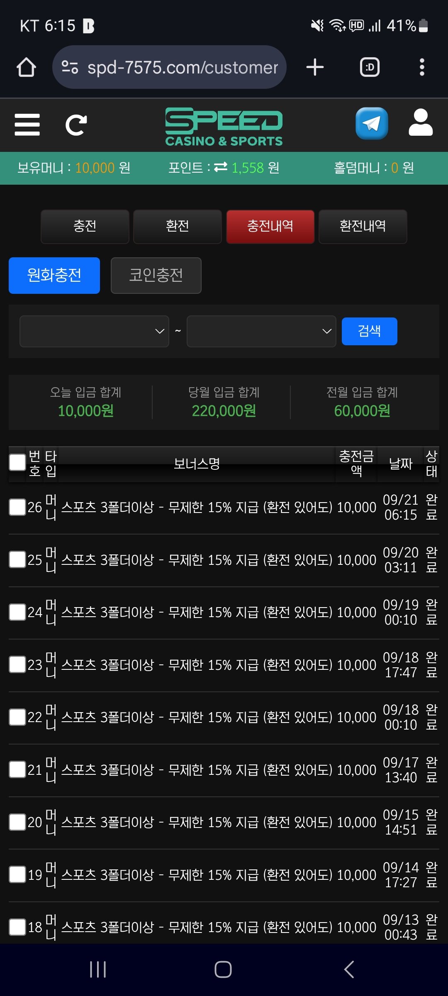This screenshot has height=996, width=448.
Task: Open the Telegram contact icon
Action: point(372,124)
